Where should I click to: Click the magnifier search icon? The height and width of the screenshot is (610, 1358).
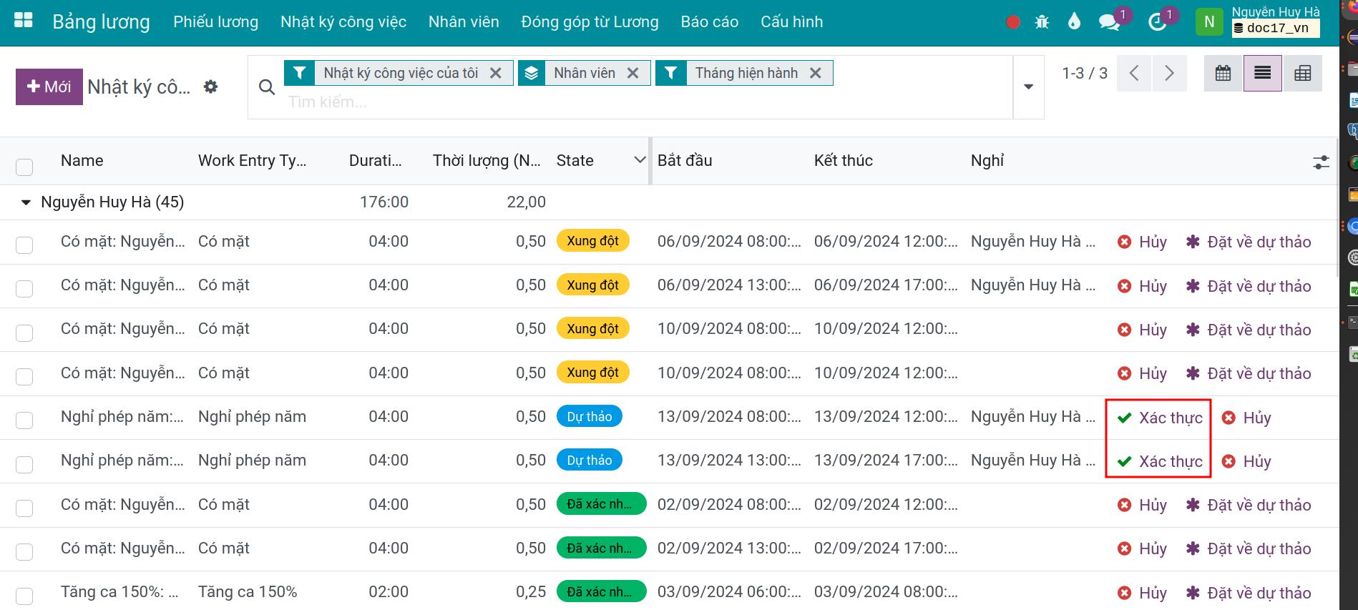(x=267, y=87)
